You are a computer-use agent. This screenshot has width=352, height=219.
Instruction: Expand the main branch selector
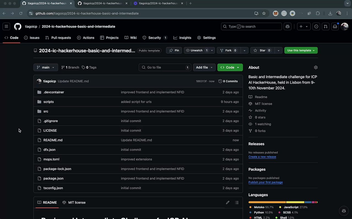46,67
